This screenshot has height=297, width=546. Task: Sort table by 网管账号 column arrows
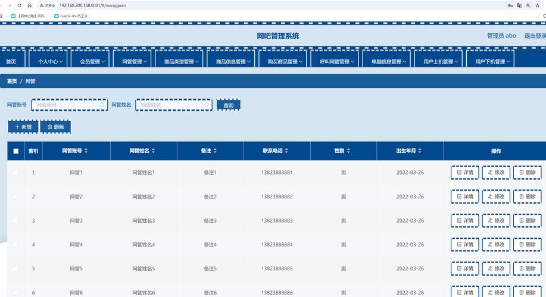[86, 151]
